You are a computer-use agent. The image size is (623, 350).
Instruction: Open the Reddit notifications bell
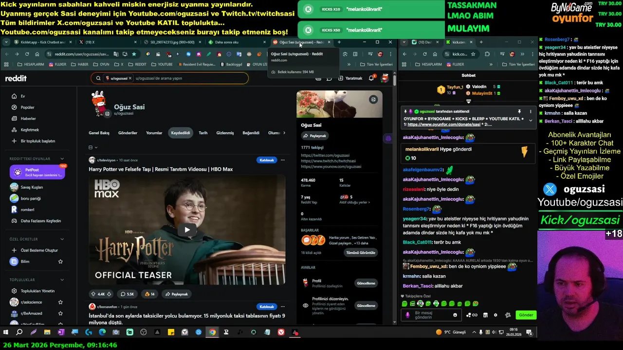pyautogui.click(x=371, y=78)
